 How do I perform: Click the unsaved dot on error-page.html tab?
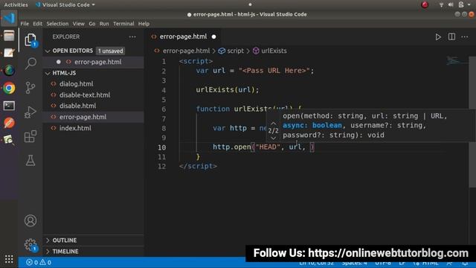tap(213, 36)
